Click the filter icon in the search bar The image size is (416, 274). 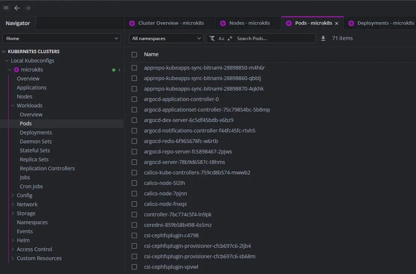[212, 38]
